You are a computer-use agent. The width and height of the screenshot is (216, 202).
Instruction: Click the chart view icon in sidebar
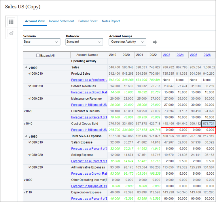[x=11, y=33]
